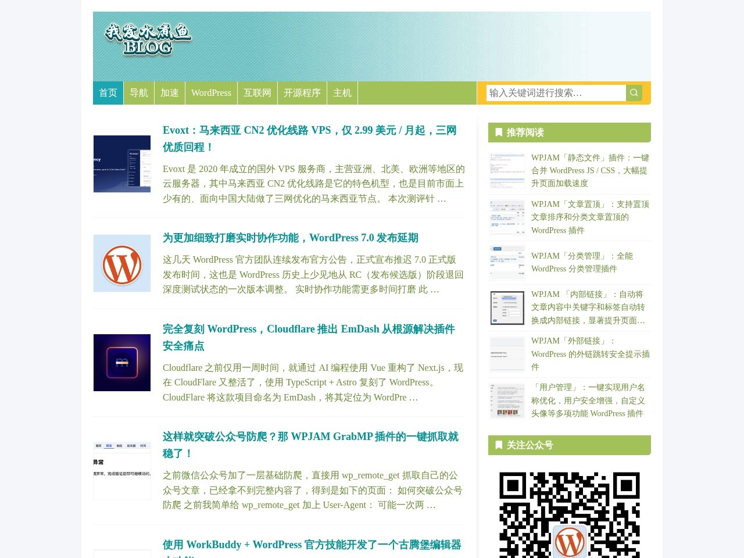Switch to the 互联网 menu section

pos(257,93)
